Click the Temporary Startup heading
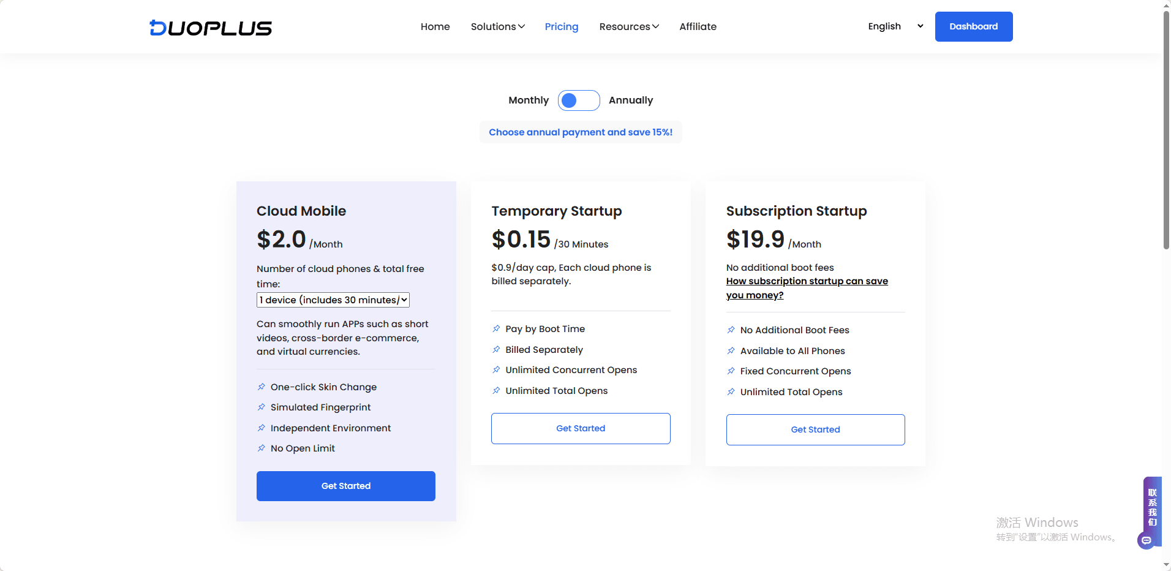The height and width of the screenshot is (571, 1171). (557, 211)
